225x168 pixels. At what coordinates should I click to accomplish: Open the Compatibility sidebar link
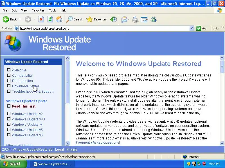tap(22, 75)
